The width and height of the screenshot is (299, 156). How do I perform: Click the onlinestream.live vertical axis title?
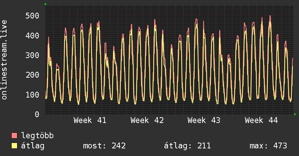coord(4,60)
